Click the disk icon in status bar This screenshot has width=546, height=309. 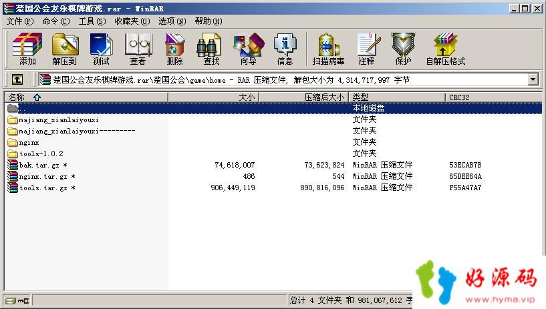click(11, 301)
